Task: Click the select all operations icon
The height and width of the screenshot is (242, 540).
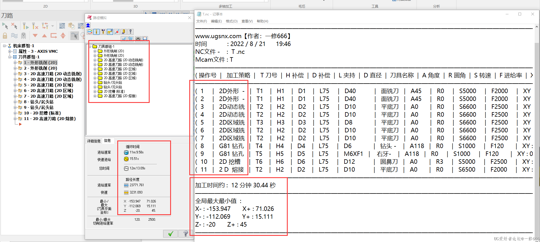Action: tap(5, 26)
